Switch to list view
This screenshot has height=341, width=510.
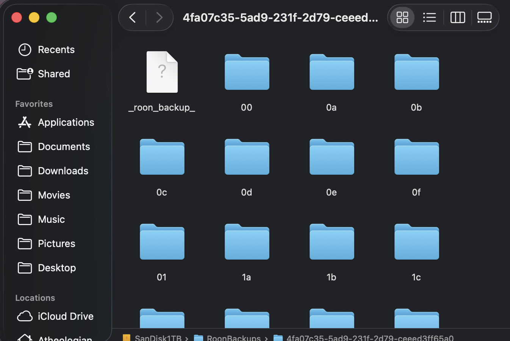[429, 17]
